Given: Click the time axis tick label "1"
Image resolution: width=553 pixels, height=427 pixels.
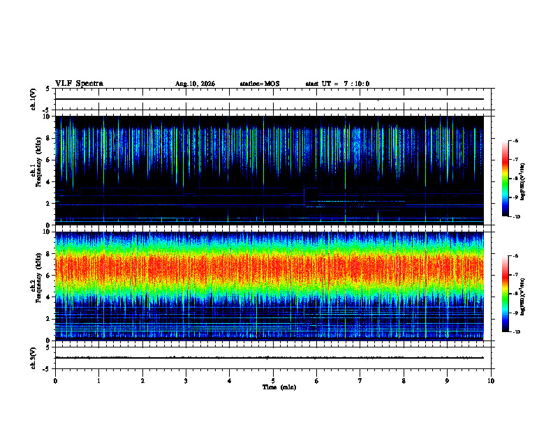Looking at the screenshot, I should 98,381.
